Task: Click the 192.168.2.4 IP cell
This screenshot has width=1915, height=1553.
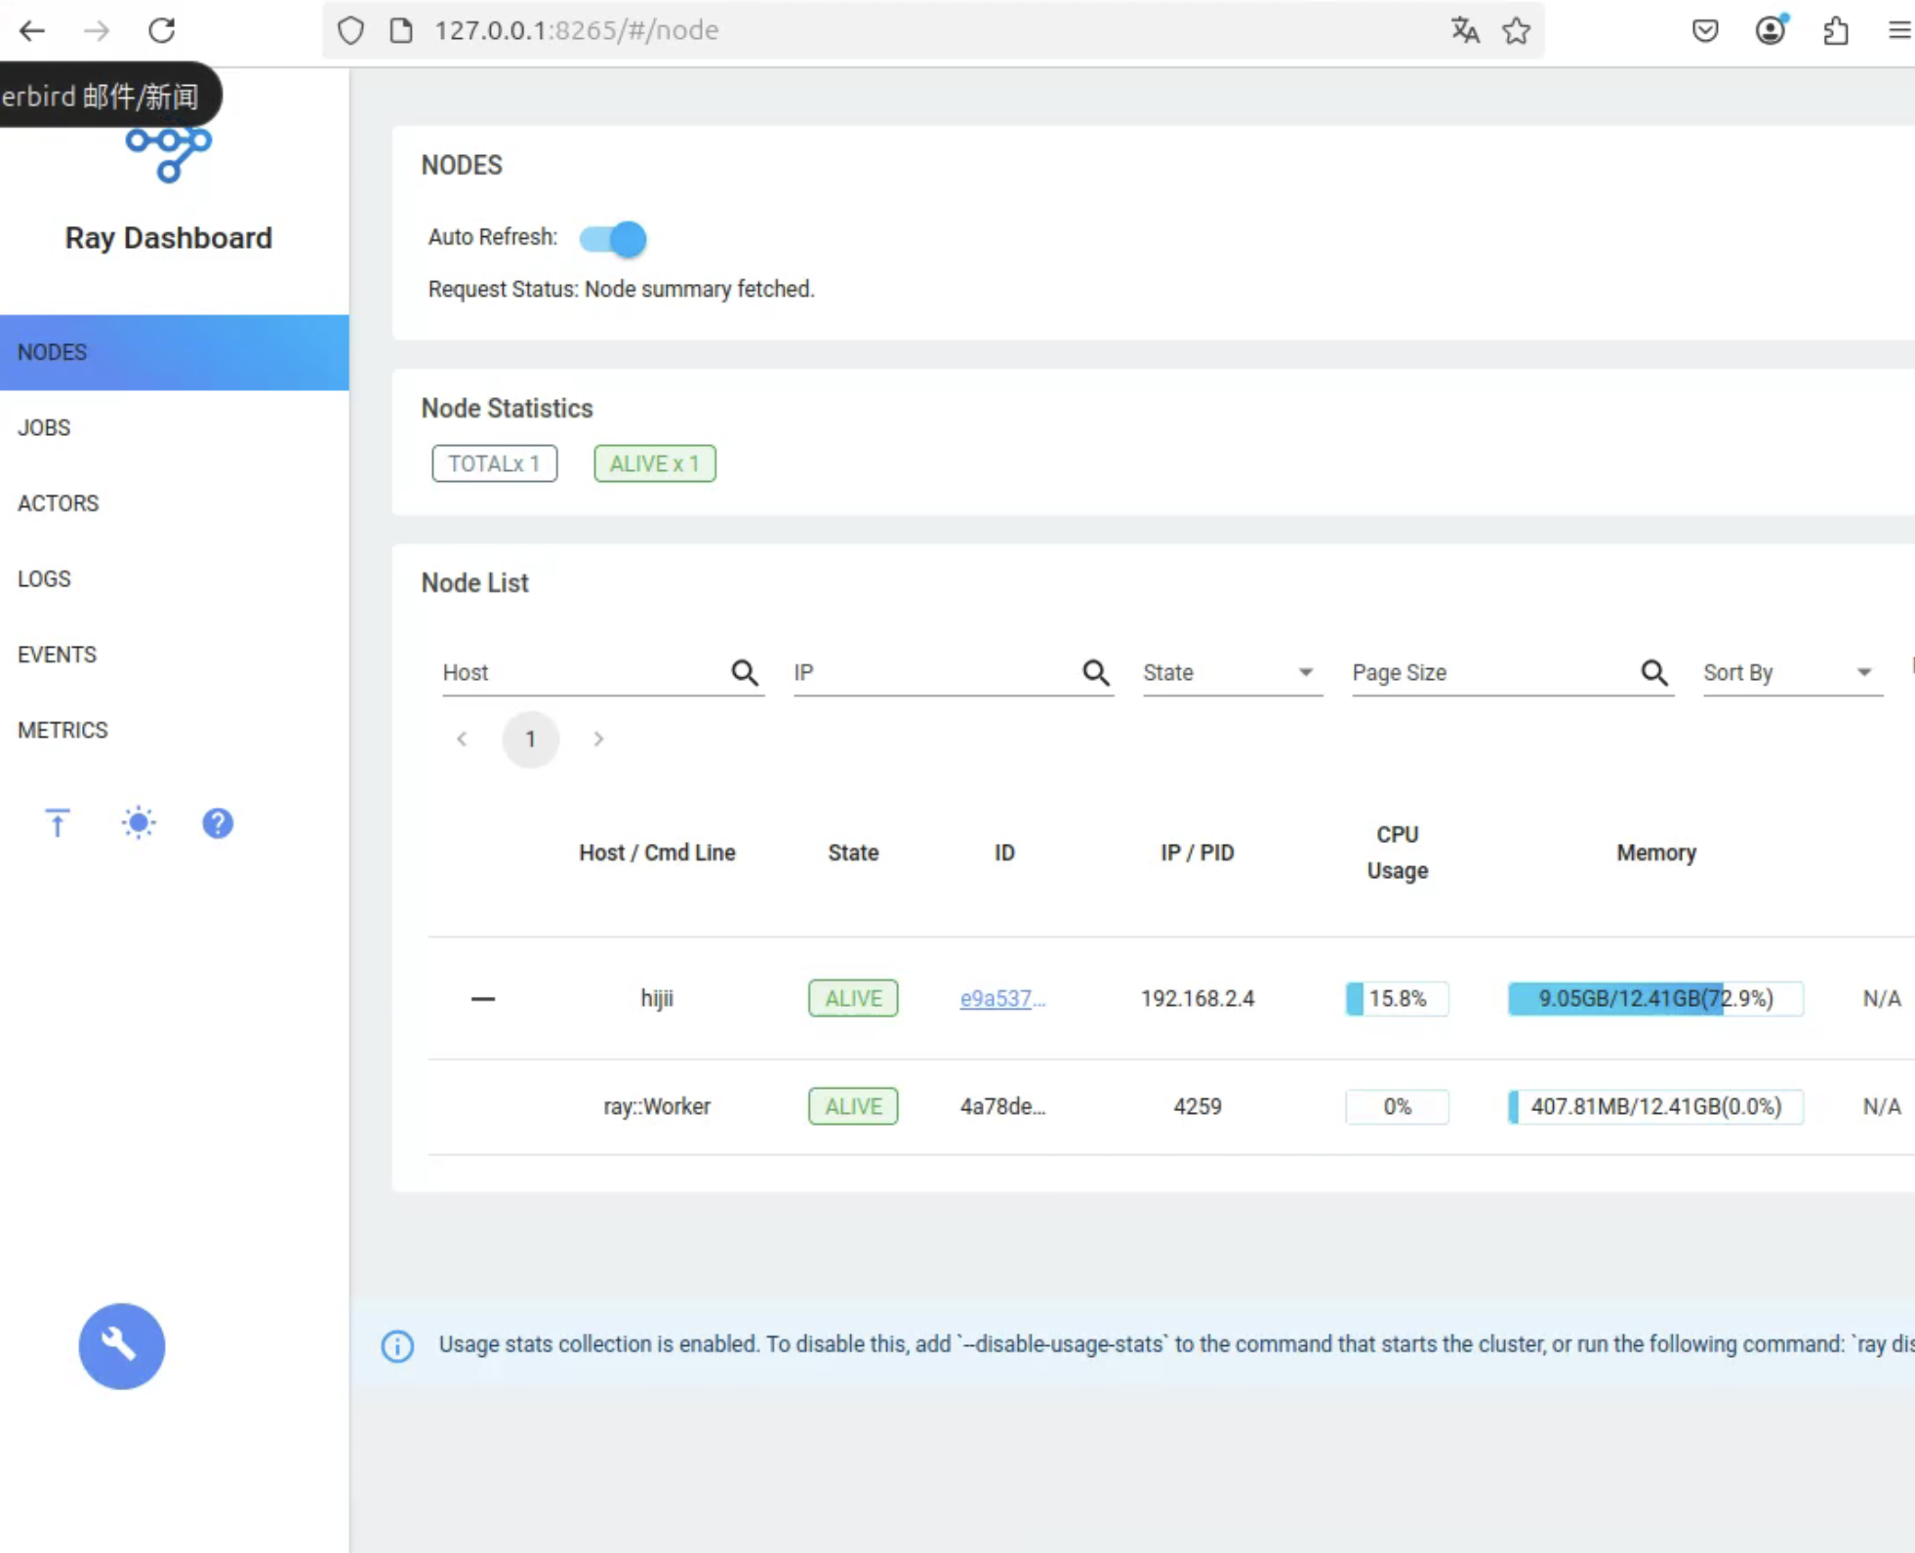Action: (x=1198, y=999)
